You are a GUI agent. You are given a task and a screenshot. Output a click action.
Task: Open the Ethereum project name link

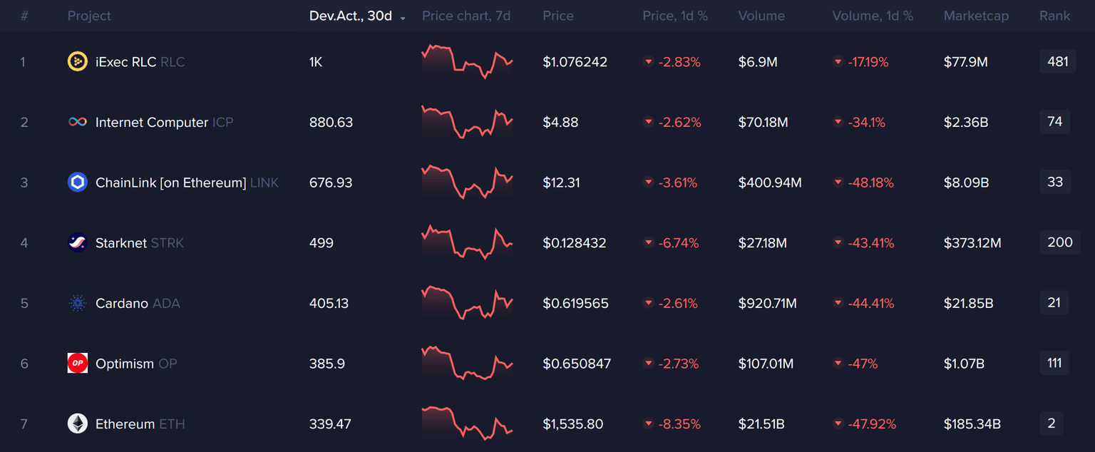click(x=125, y=424)
